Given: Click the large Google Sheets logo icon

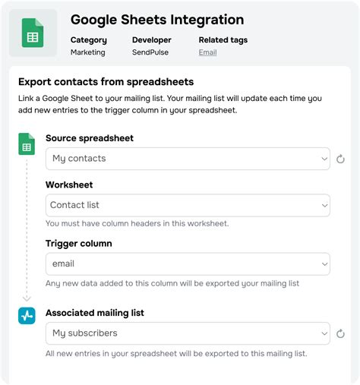Looking at the screenshot, I should (33, 33).
